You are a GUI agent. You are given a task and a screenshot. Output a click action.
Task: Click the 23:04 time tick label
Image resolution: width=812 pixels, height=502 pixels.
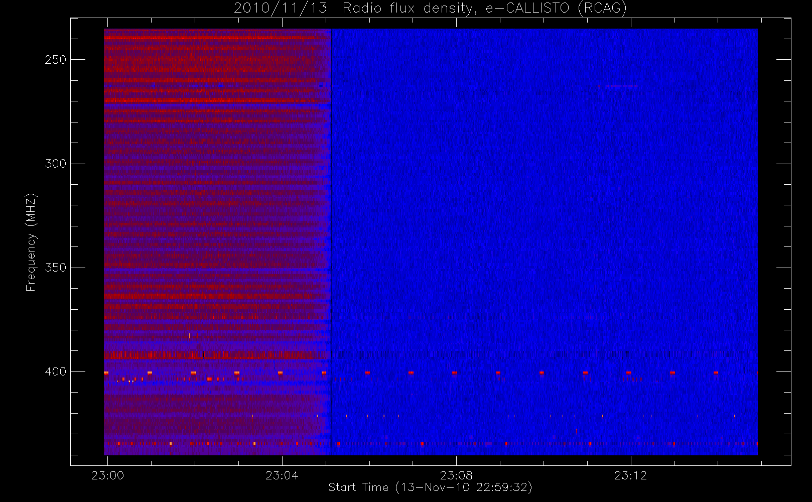pos(282,475)
